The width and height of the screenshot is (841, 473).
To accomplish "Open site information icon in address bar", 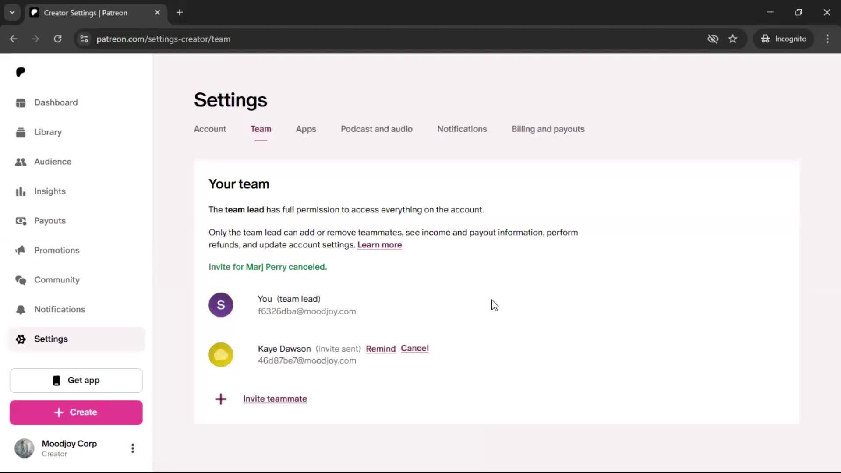I will click(84, 39).
